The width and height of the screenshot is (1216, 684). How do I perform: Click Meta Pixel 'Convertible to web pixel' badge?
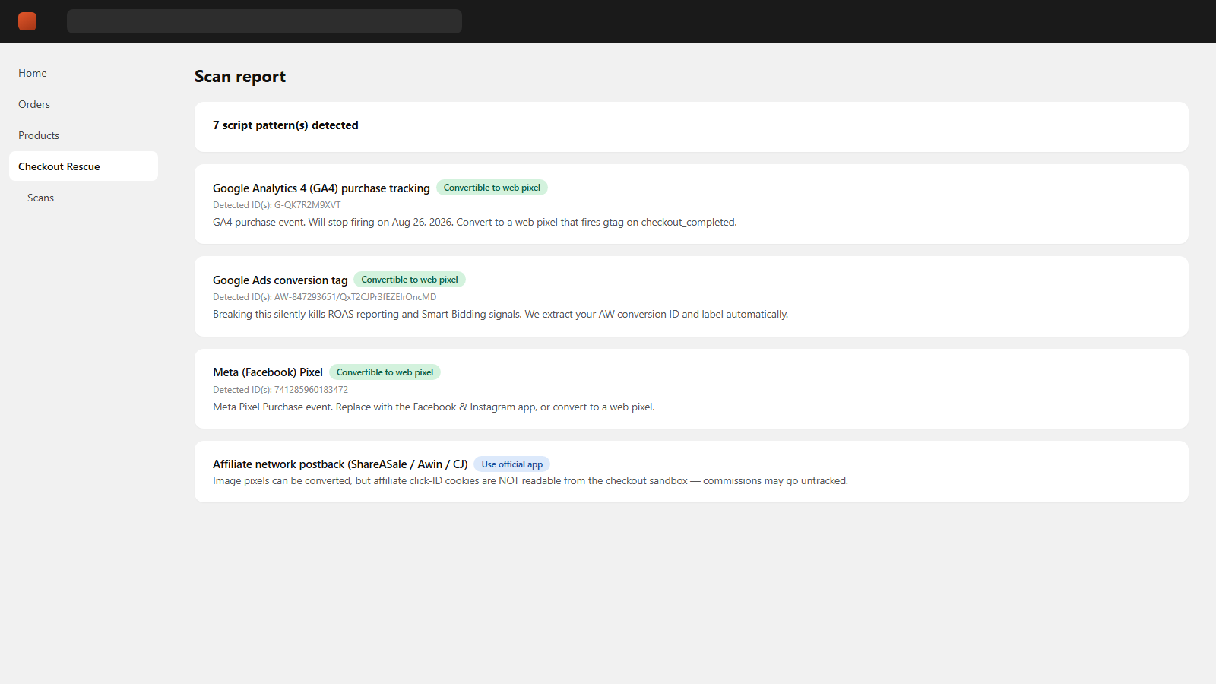(385, 372)
